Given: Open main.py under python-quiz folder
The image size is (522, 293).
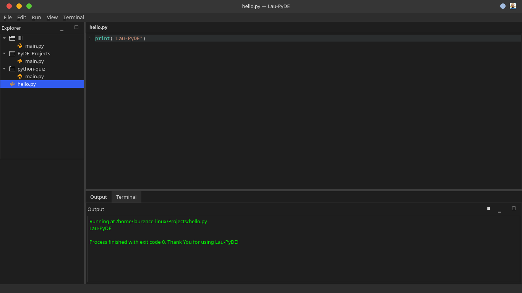Looking at the screenshot, I should (x=34, y=76).
